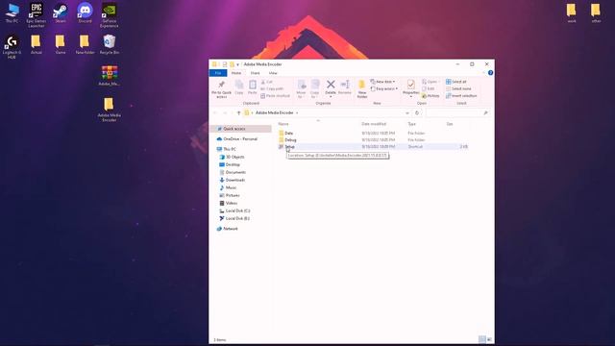Click the Copy button in Clipboard group

click(x=239, y=87)
